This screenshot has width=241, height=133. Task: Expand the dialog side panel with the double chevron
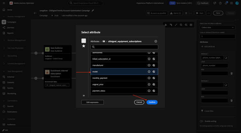pos(84,96)
